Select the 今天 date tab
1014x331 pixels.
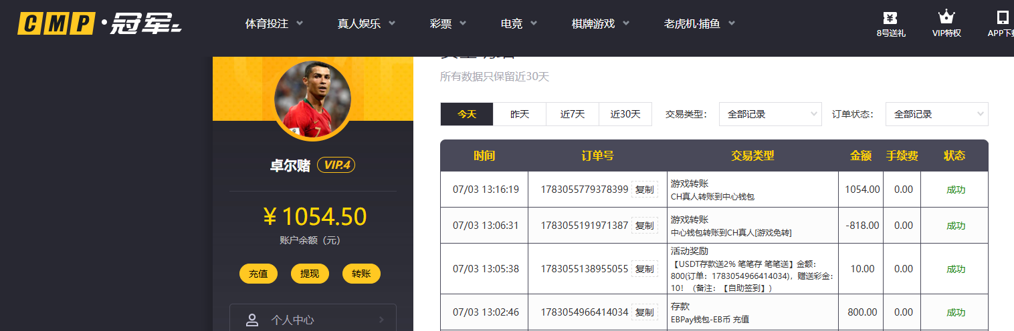(x=467, y=114)
